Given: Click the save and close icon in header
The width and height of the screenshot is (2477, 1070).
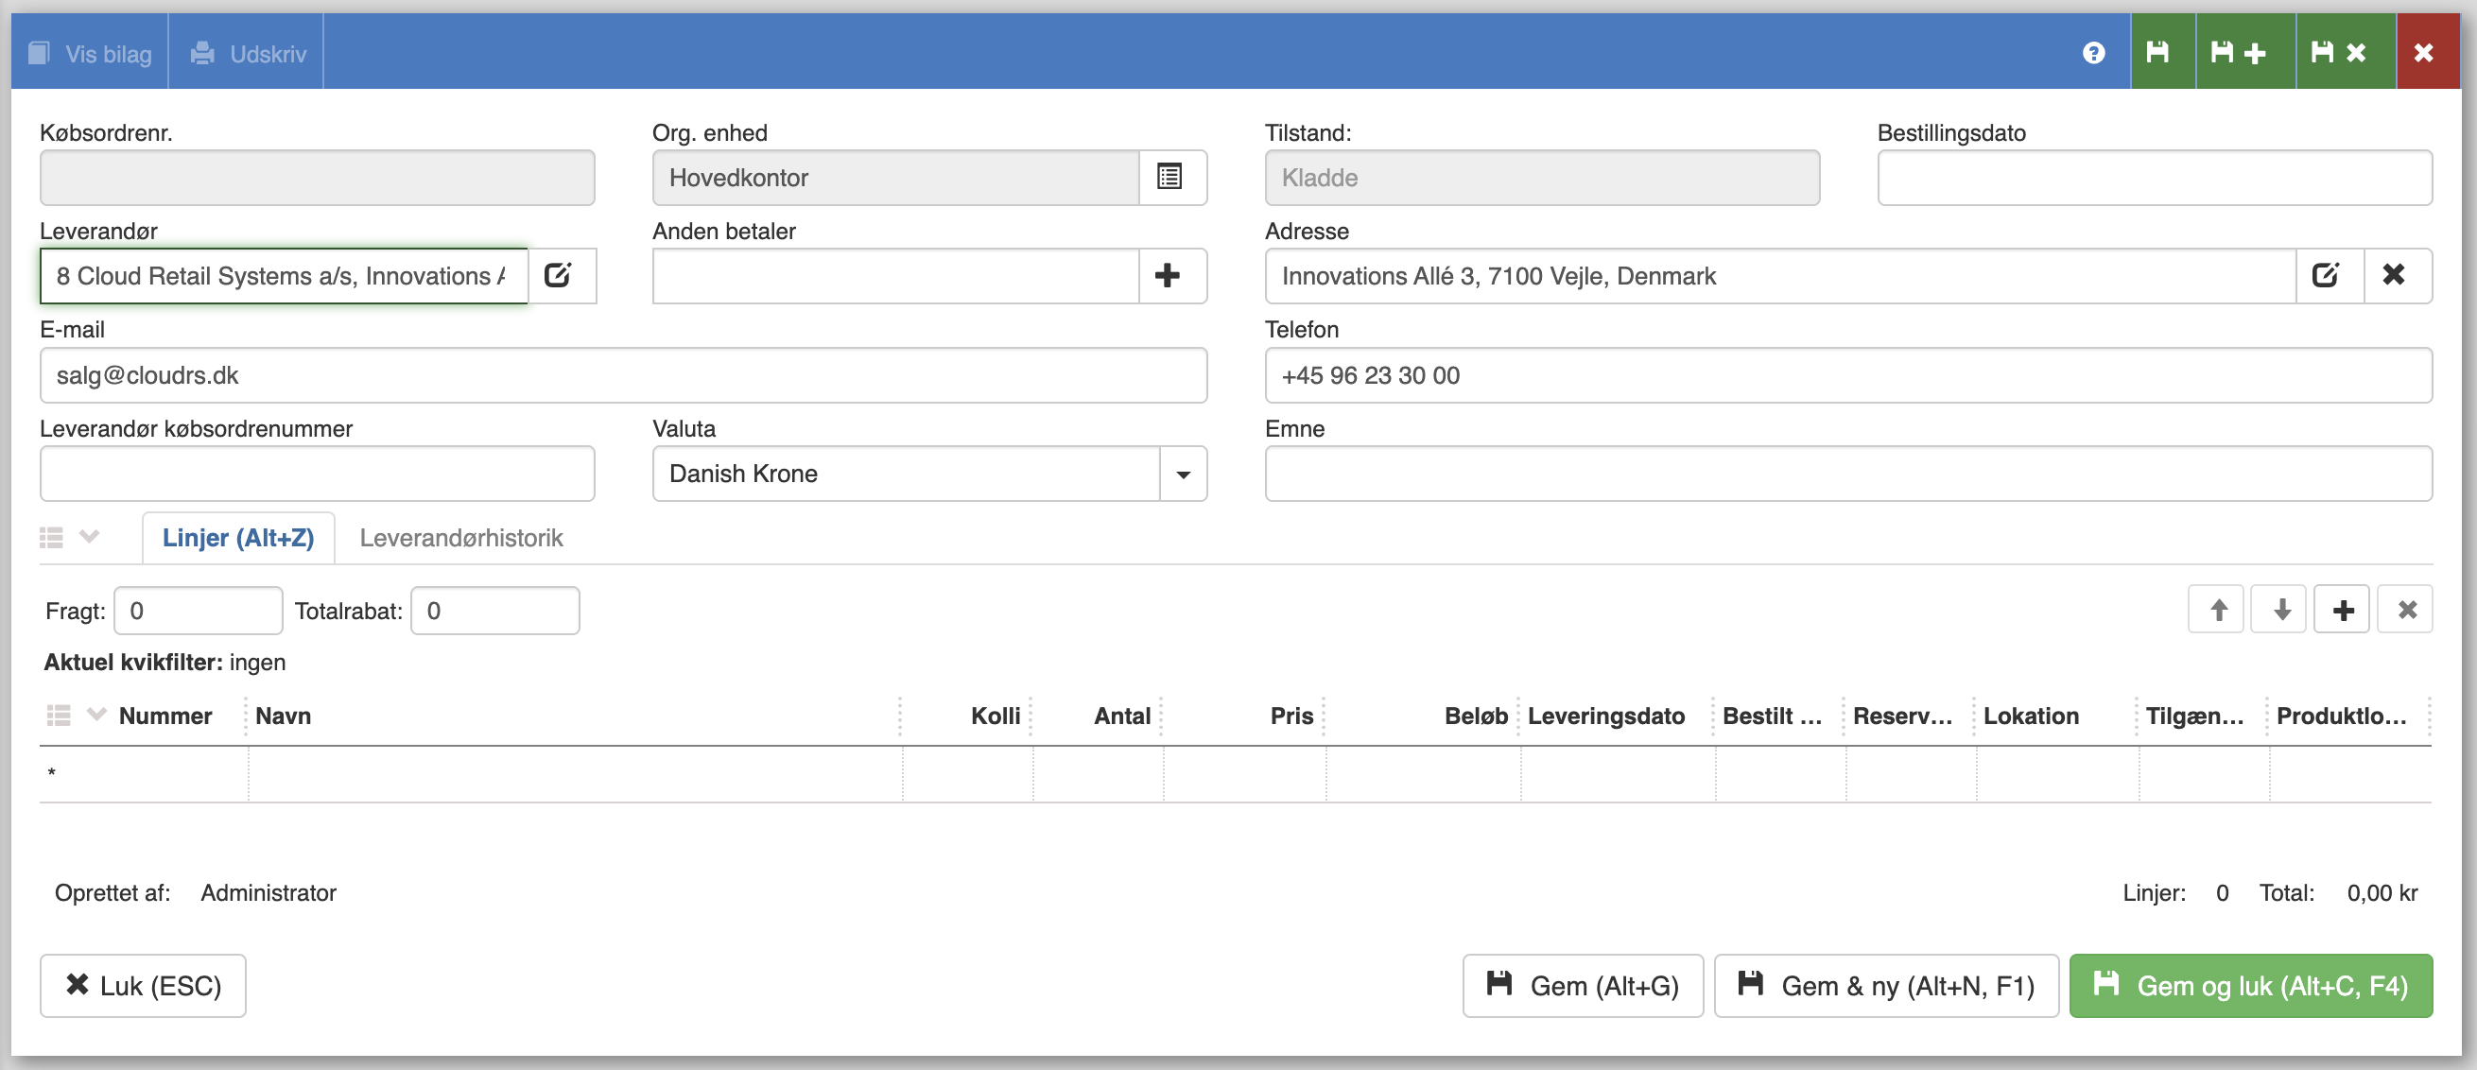Looking at the screenshot, I should tap(2344, 53).
